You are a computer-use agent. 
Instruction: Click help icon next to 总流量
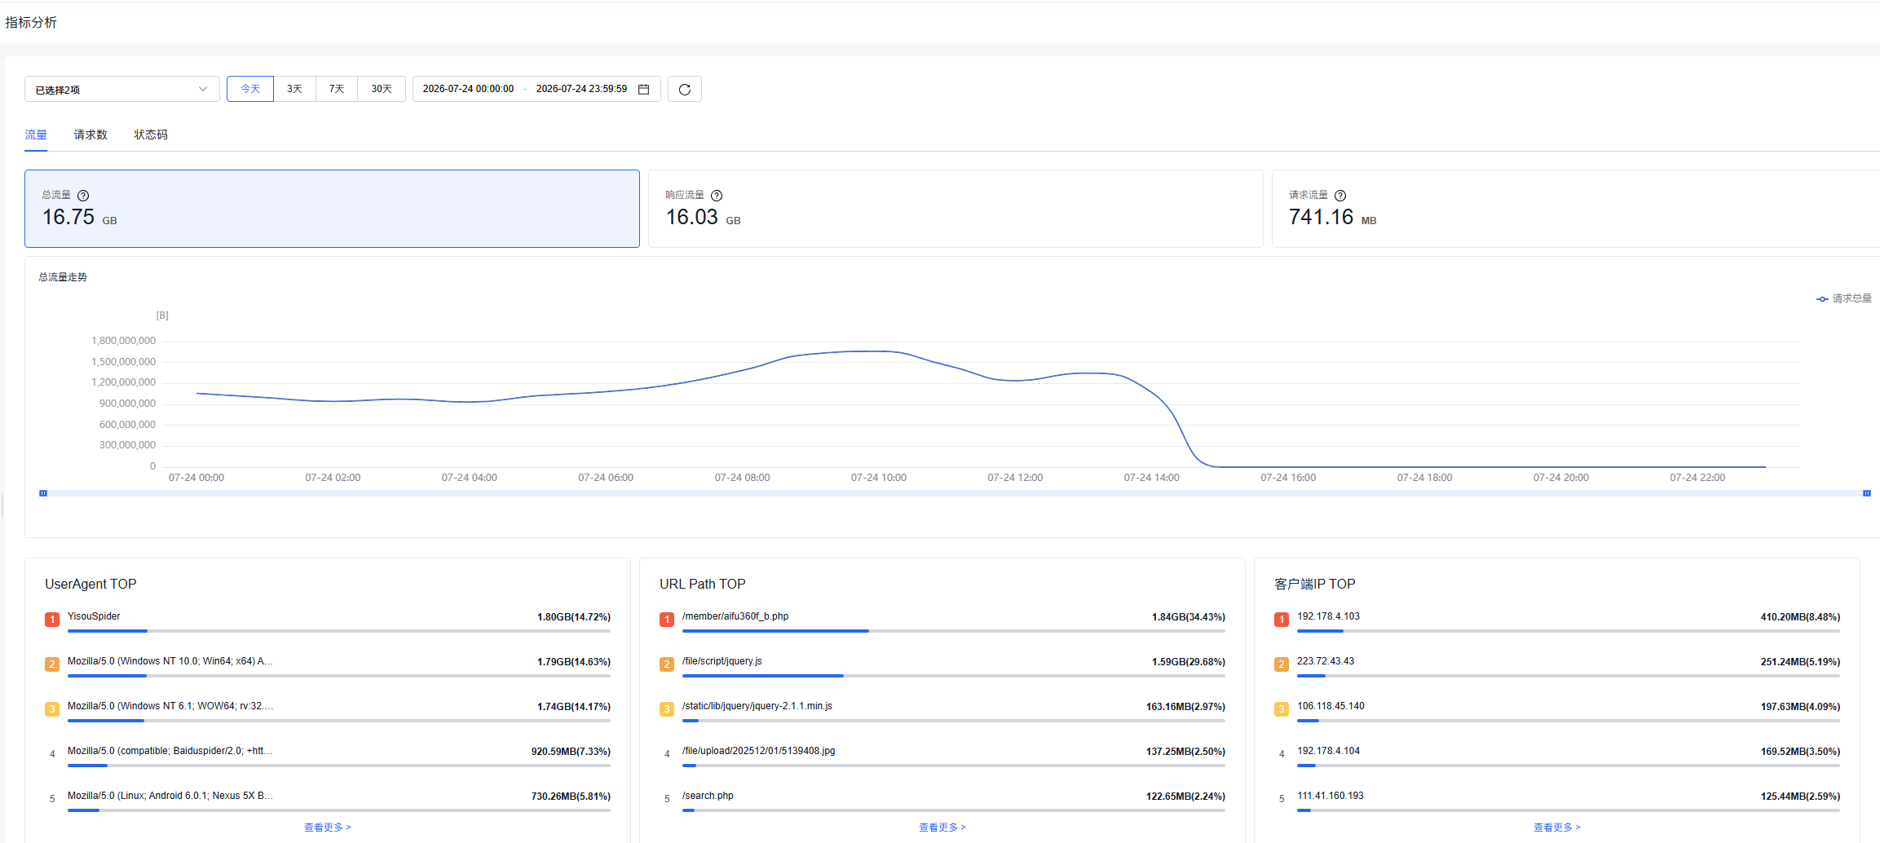pos(83,196)
